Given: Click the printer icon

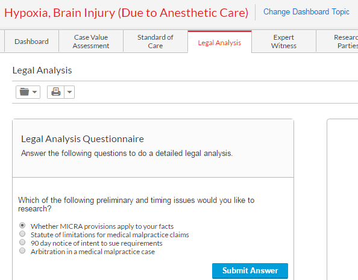Looking at the screenshot, I should pos(55,92).
